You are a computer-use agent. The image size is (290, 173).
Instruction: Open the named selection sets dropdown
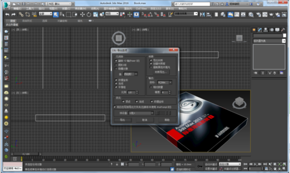(x=186, y=14)
